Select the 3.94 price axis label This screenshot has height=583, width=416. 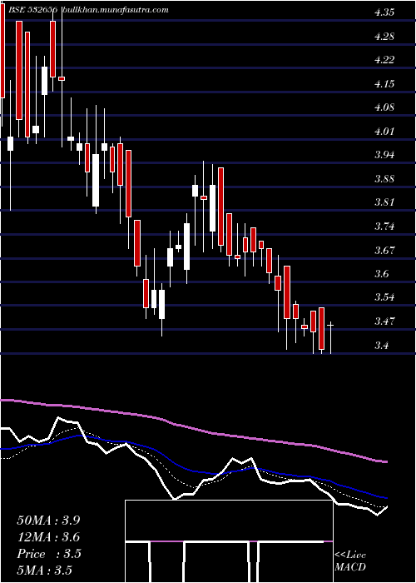click(384, 155)
